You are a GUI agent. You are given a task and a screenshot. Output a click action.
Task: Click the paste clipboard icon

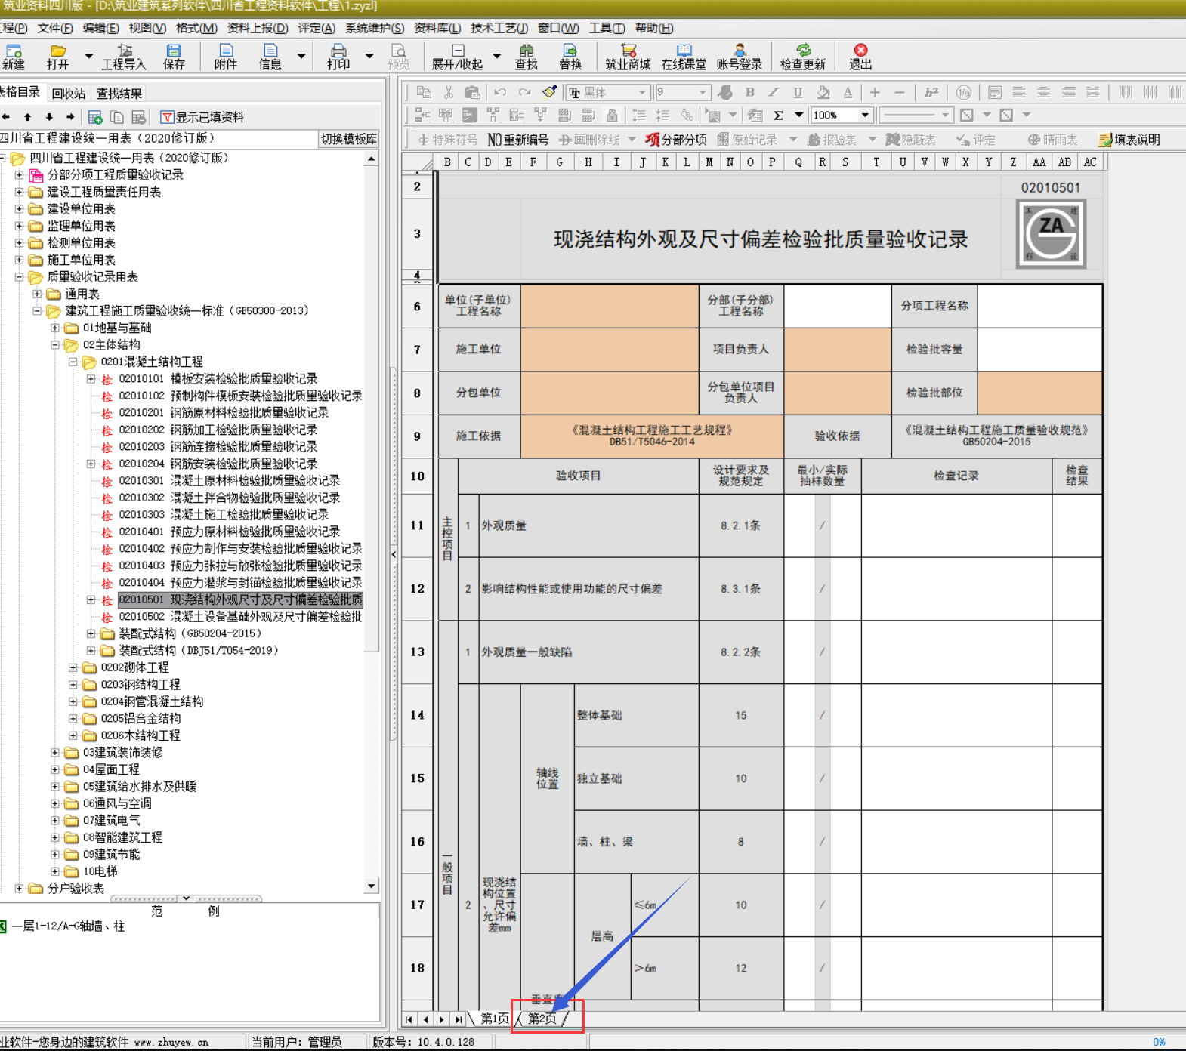click(472, 92)
